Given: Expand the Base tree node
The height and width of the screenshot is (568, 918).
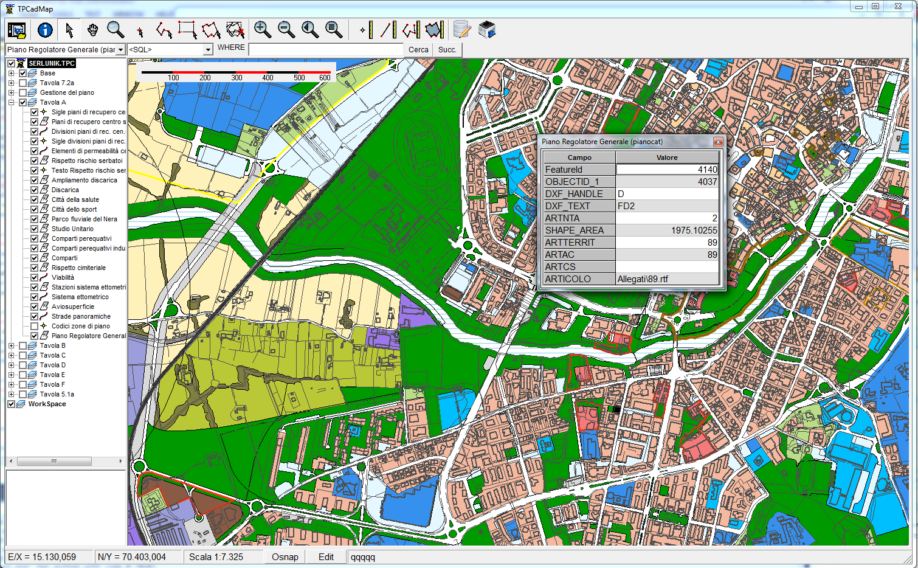Looking at the screenshot, I should coord(11,73).
